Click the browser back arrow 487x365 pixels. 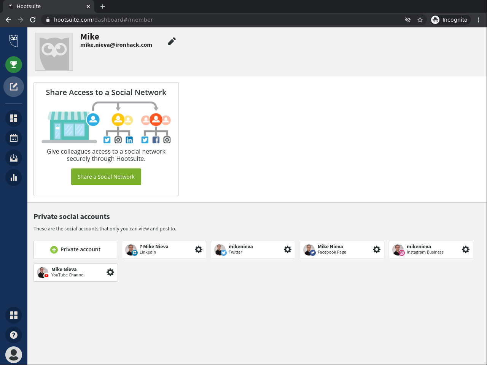click(x=8, y=20)
